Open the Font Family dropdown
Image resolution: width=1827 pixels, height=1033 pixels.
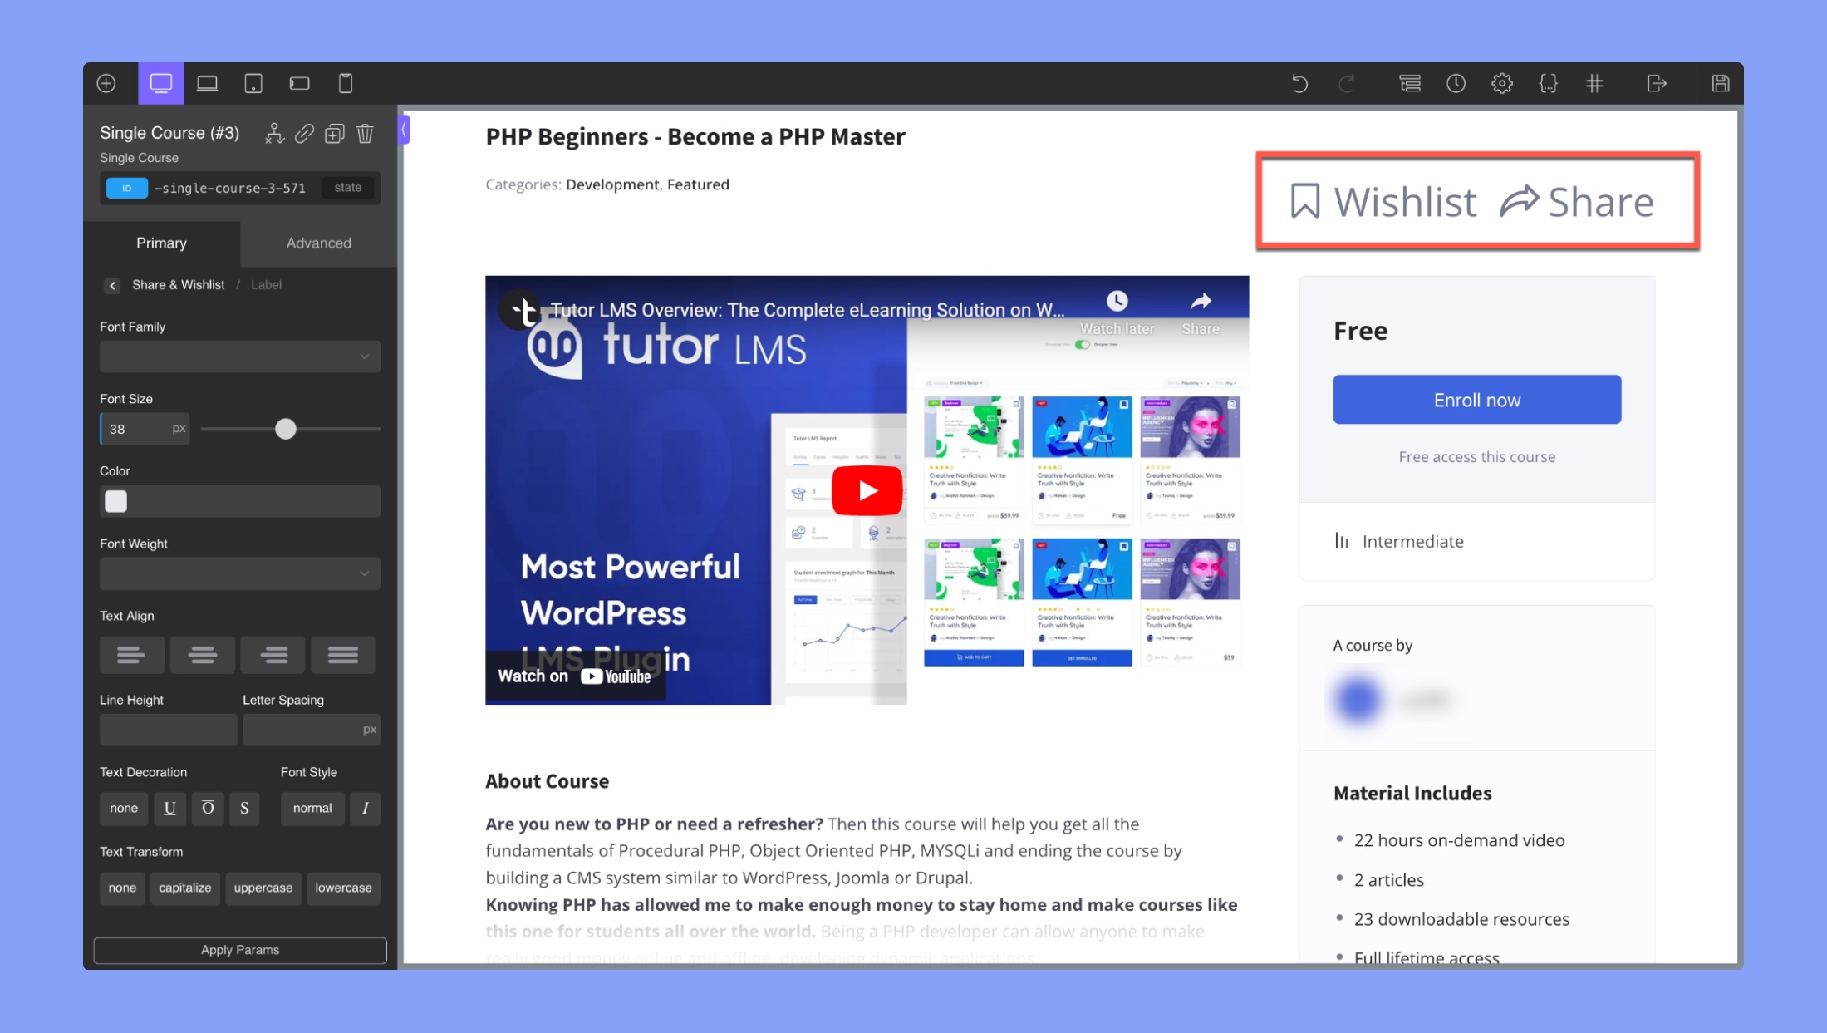[x=238, y=355]
